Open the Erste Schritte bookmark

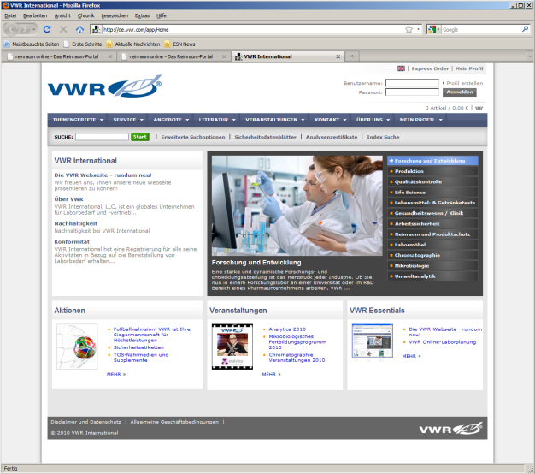tap(83, 44)
